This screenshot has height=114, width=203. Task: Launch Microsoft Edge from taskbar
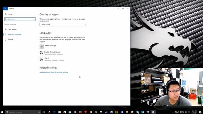(x=54, y=112)
